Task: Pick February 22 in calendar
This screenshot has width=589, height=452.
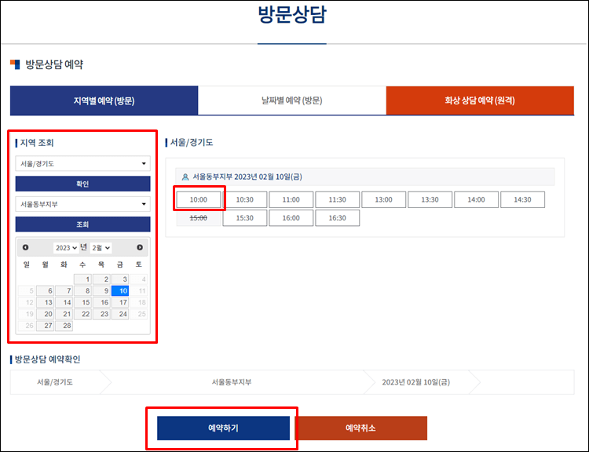Action: 82,314
